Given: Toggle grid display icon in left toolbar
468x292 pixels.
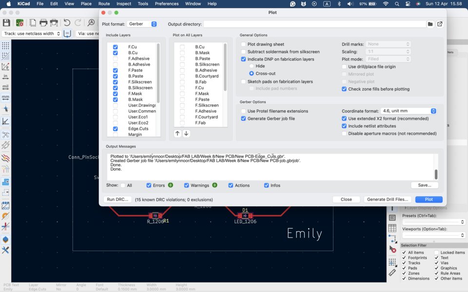Looking at the screenshot, I should pos(5,46).
